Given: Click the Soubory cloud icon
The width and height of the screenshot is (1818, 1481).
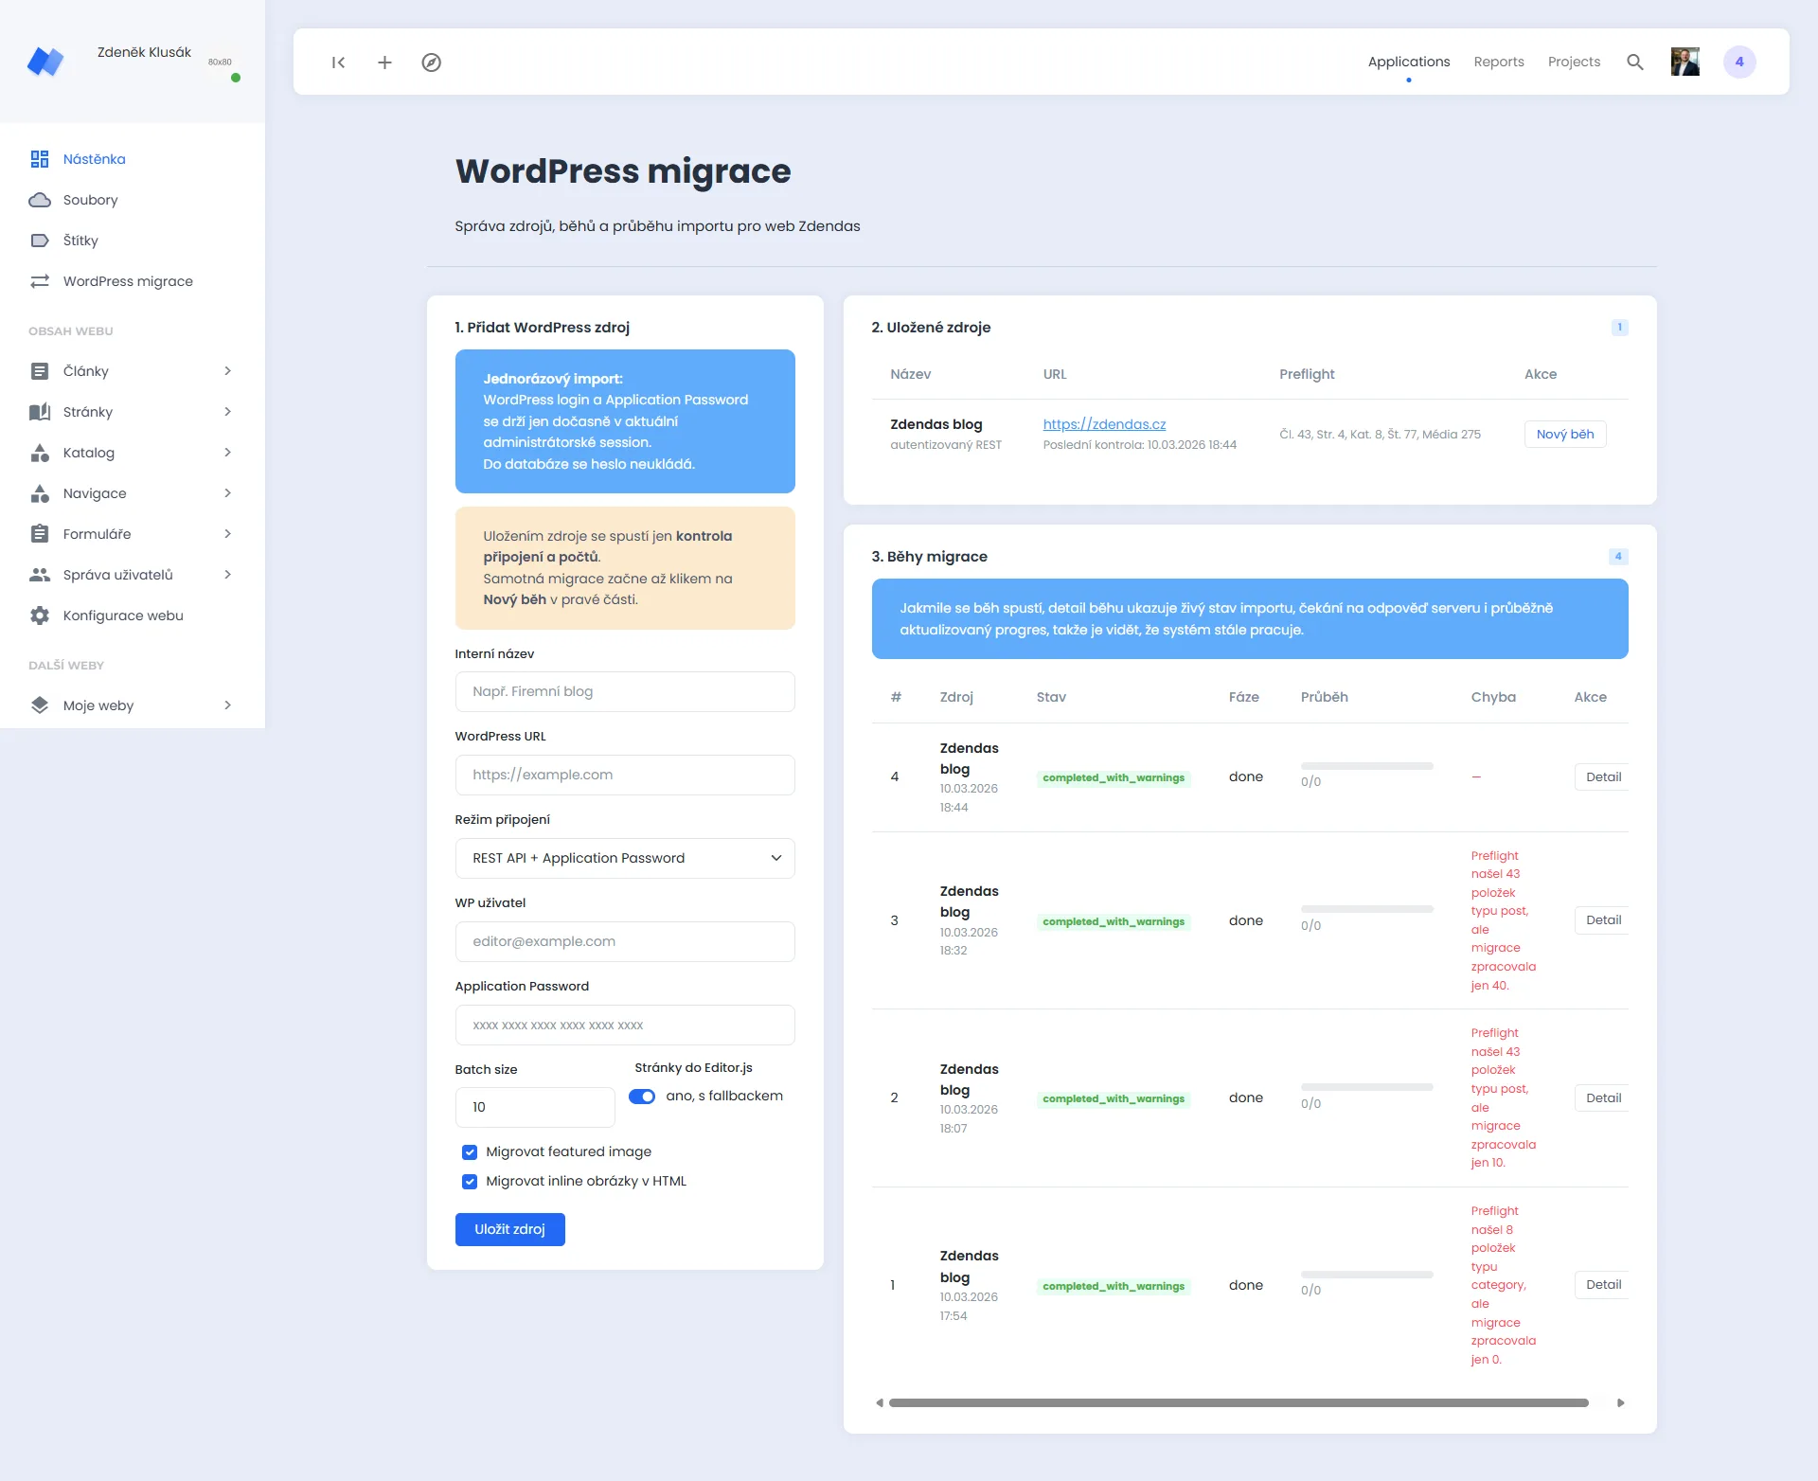Looking at the screenshot, I should click(40, 200).
